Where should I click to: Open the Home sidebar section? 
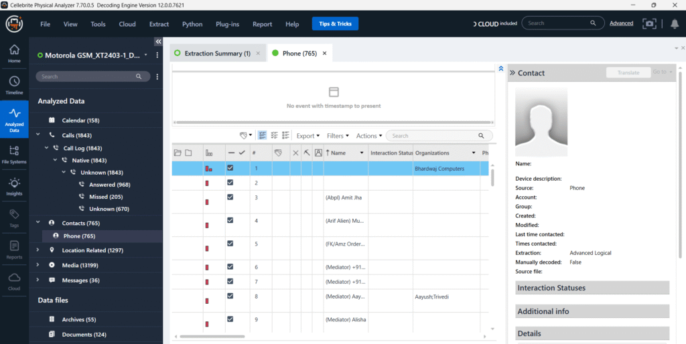click(14, 54)
